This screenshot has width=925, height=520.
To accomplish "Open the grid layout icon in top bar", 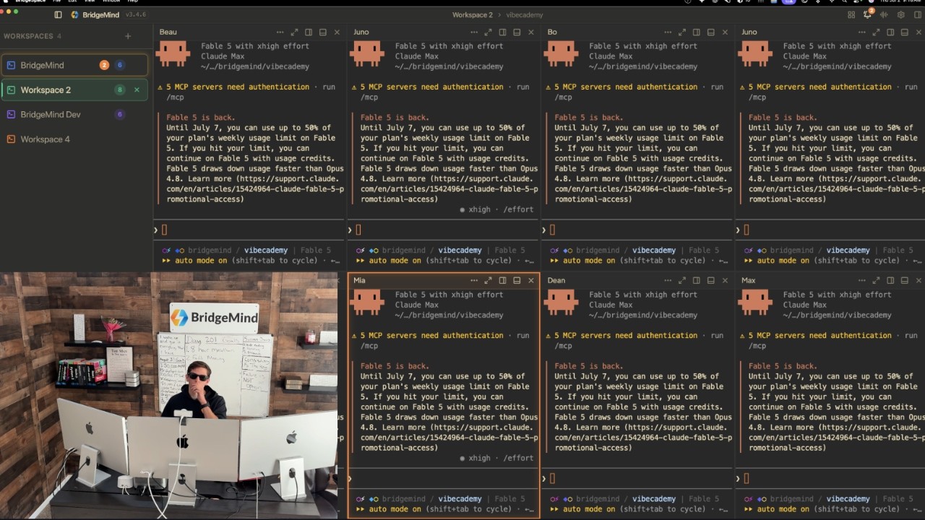I will 851,14.
